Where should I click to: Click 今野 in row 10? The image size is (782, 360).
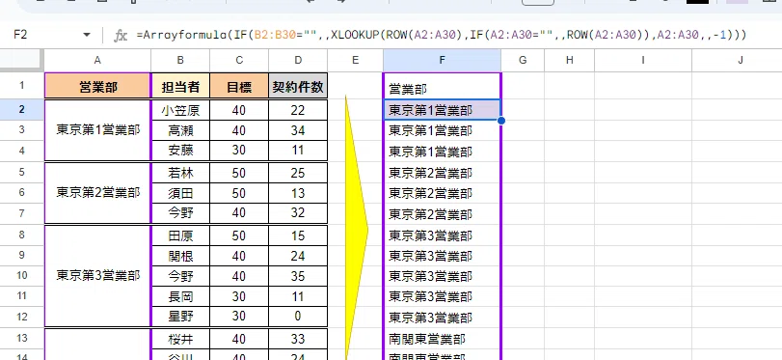(x=180, y=276)
